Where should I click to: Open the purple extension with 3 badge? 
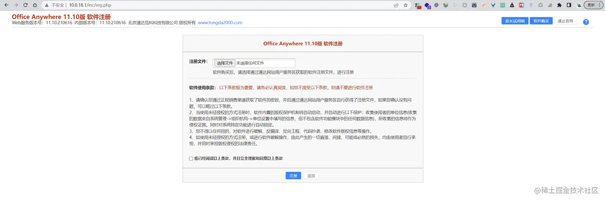tap(427, 6)
